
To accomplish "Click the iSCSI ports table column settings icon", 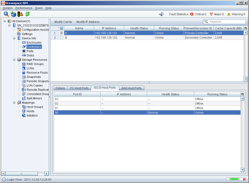I will pyautogui.click(x=242, y=94).
